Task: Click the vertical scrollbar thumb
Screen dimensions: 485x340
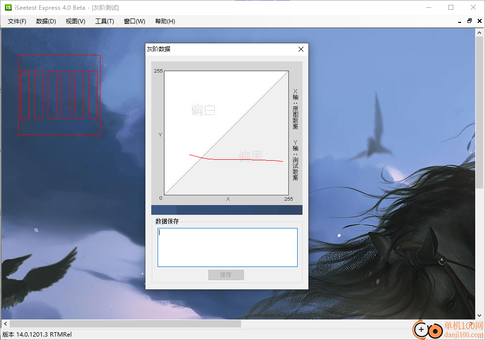Action: [x=479, y=113]
